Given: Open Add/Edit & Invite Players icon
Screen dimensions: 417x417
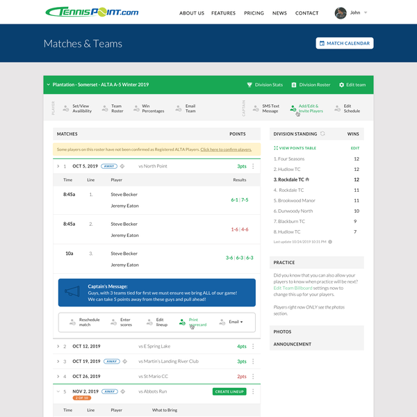Looking at the screenshot, I should pyautogui.click(x=293, y=108).
